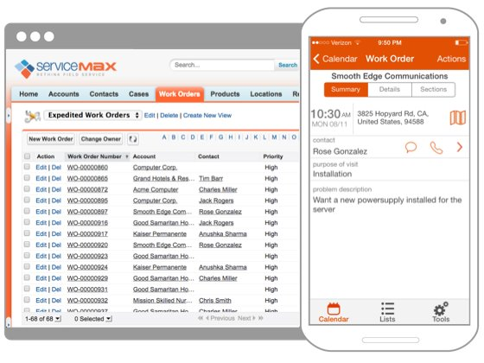Filter list by letter A
The width and height of the screenshot is (484, 363).
(x=164, y=137)
